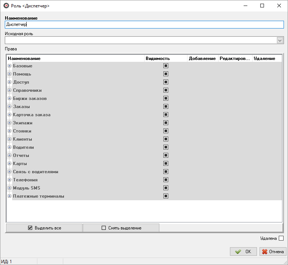Confirm with the OK button

pyautogui.click(x=243, y=252)
